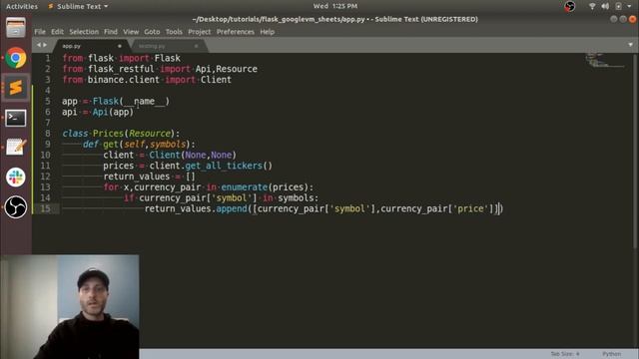Screen dimensions: 639x359
Task: Launch Google Chrome from the dock
Action: [16, 58]
